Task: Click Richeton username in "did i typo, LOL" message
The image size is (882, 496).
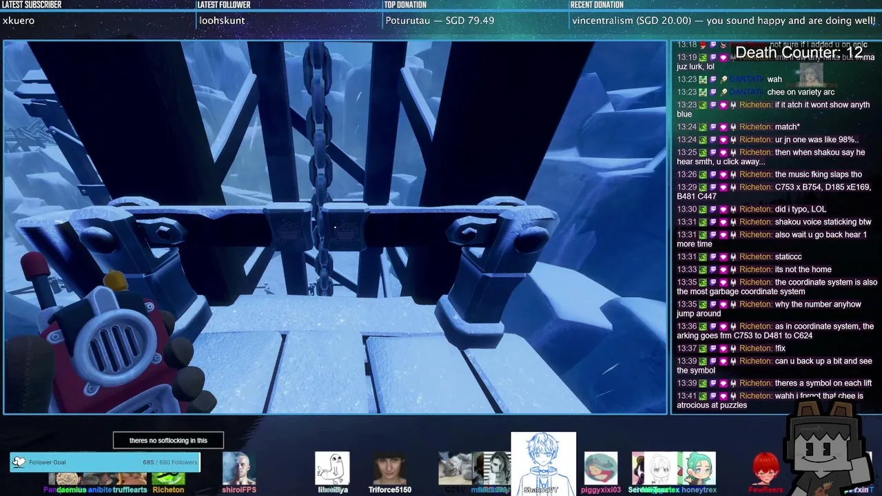Action: click(756, 209)
